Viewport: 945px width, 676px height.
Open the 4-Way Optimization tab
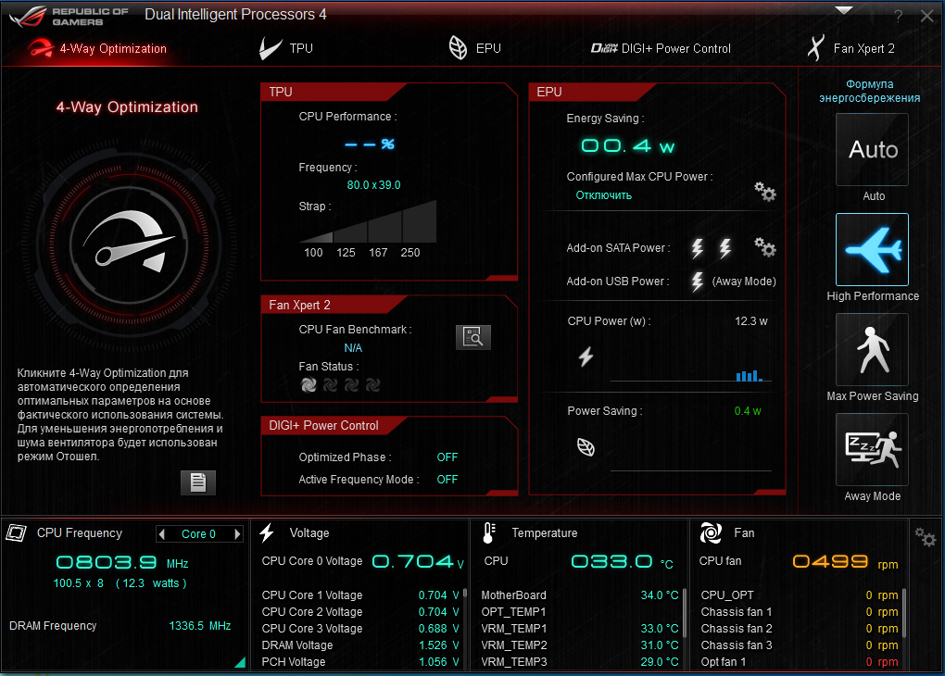(97, 49)
